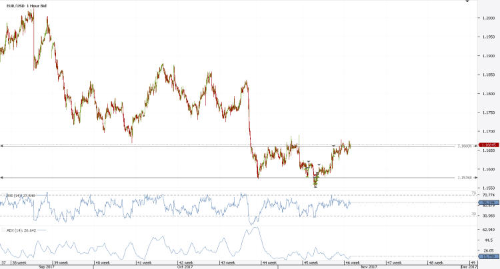Click the 42 week time axis label
This screenshot has width=500, height=269.
[186, 263]
